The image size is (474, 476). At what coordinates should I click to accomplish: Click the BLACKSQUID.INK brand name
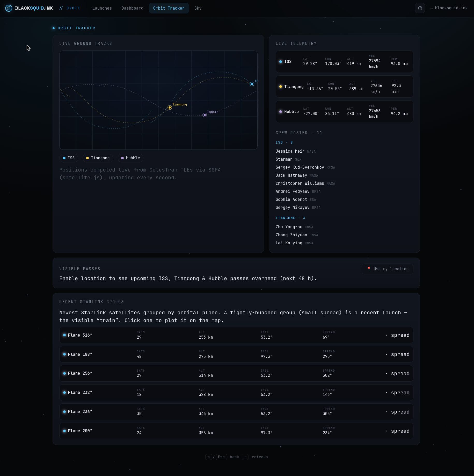[34, 8]
